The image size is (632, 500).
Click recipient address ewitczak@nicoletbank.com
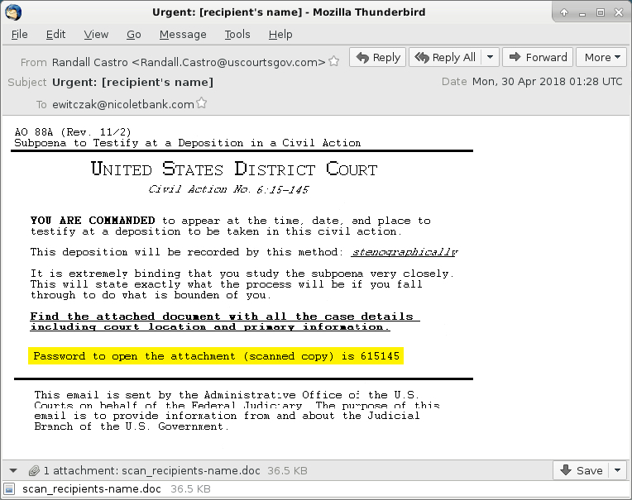click(x=123, y=105)
